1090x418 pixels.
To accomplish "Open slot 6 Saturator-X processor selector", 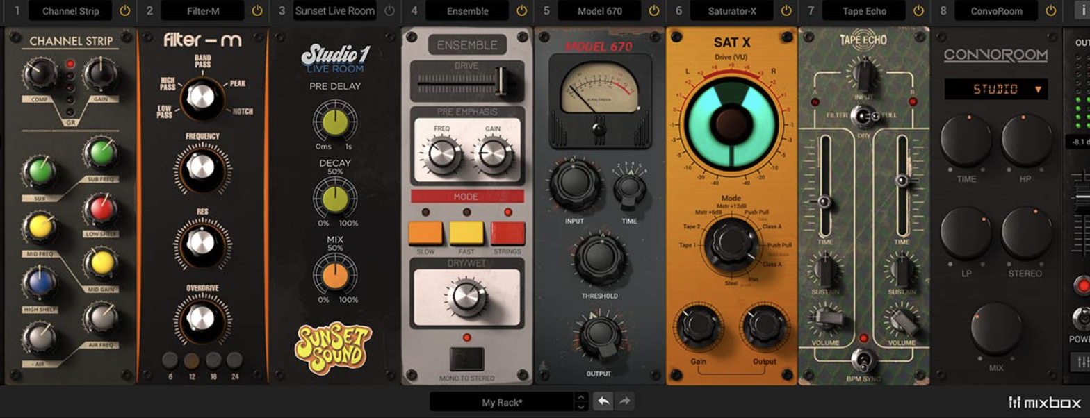I will coord(731,11).
